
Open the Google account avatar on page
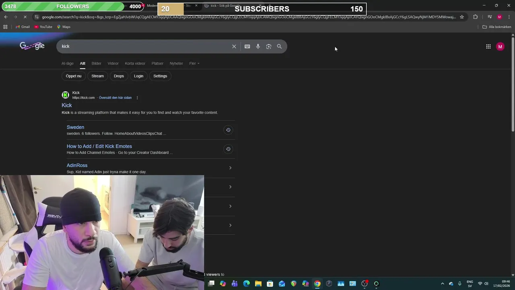[x=500, y=47]
